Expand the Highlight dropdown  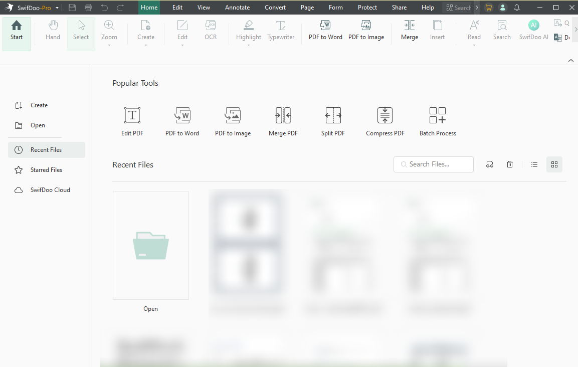coord(249,45)
